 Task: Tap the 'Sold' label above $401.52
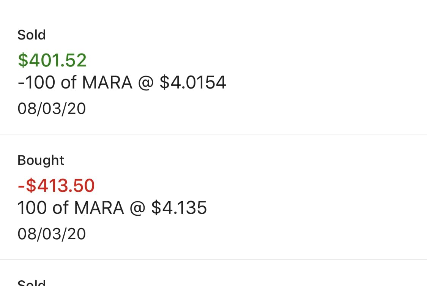pos(32,35)
